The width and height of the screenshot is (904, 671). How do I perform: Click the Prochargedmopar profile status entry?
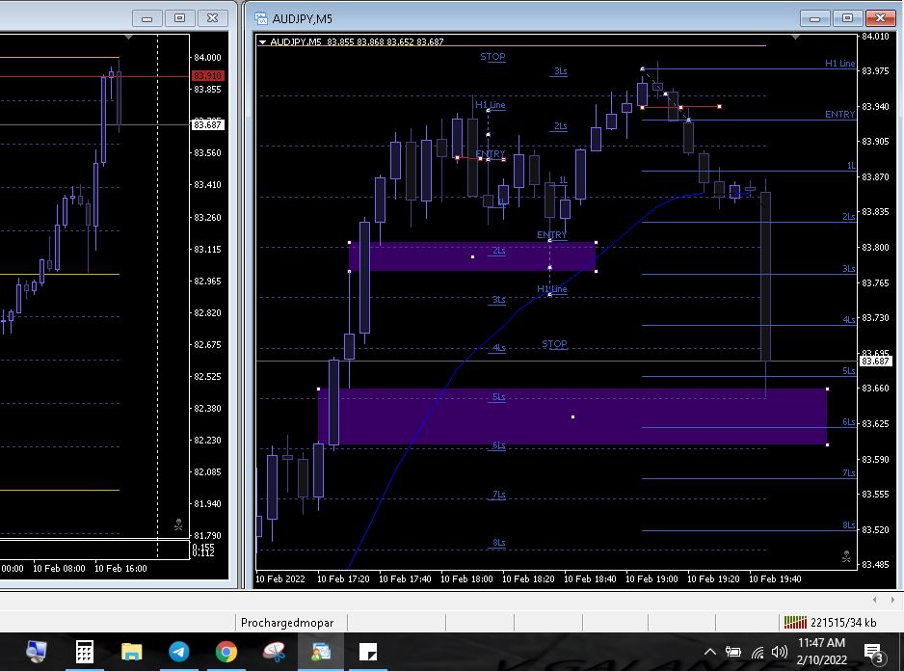tap(287, 623)
